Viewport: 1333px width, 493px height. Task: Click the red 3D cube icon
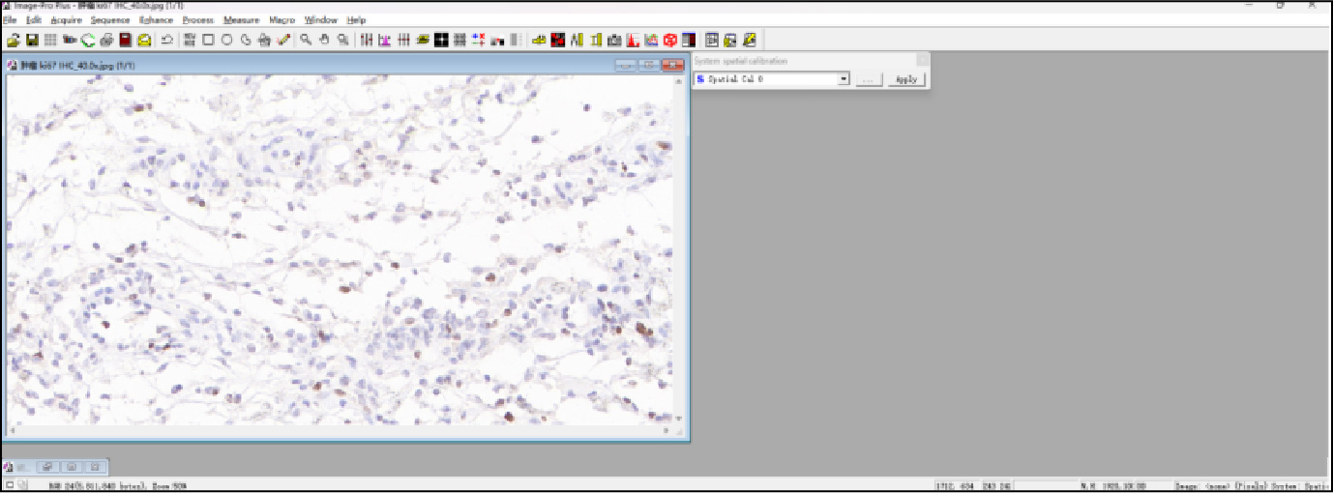tap(669, 40)
